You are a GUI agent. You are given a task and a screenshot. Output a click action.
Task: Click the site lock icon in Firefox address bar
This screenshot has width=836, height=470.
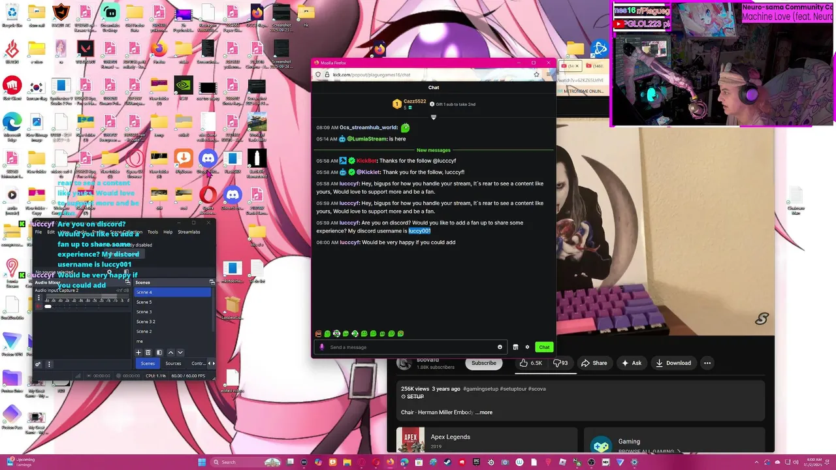pos(327,74)
